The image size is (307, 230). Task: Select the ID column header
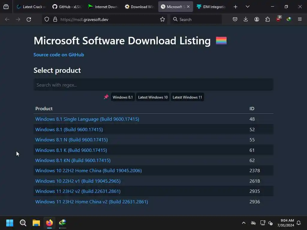[x=252, y=108]
